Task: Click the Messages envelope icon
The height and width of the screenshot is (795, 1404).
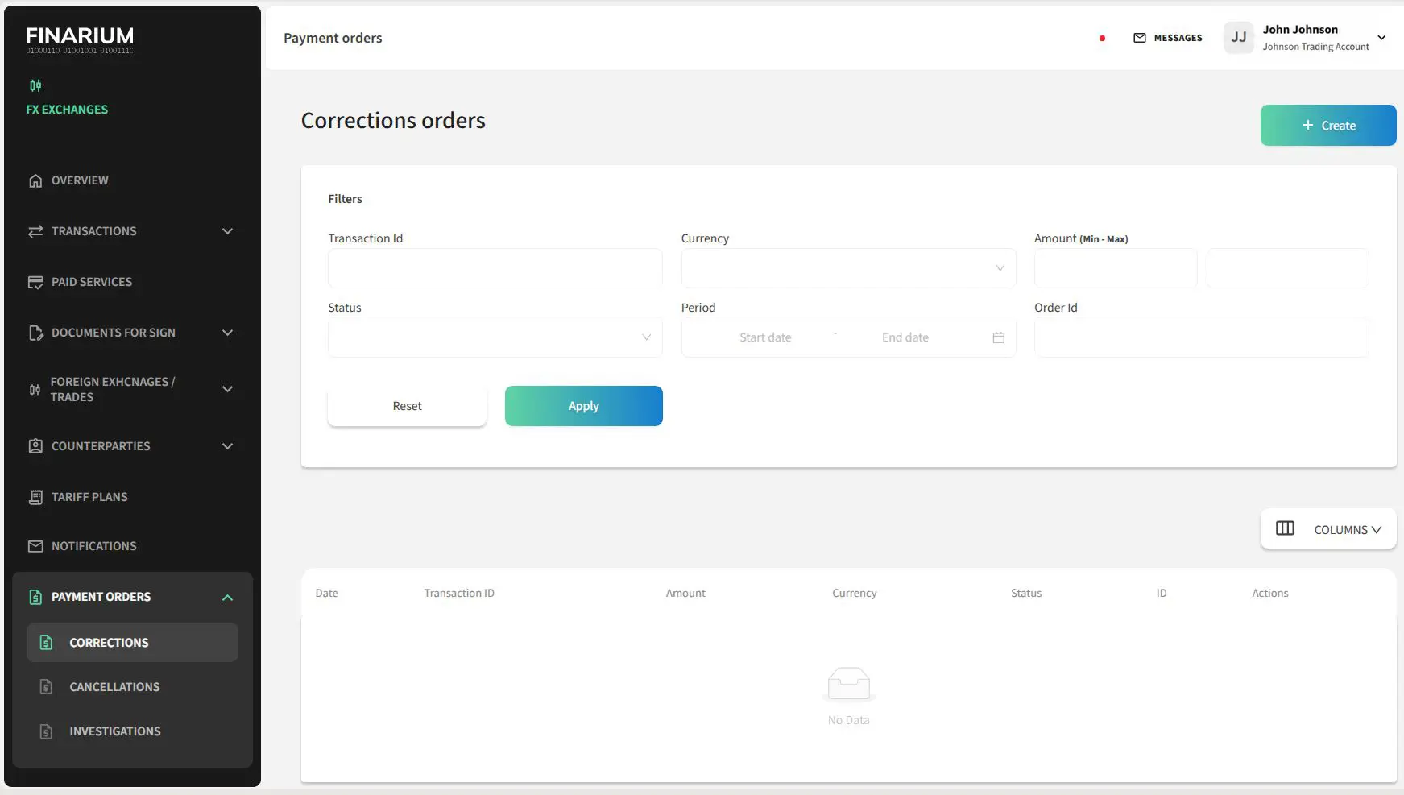Action: coord(1140,38)
